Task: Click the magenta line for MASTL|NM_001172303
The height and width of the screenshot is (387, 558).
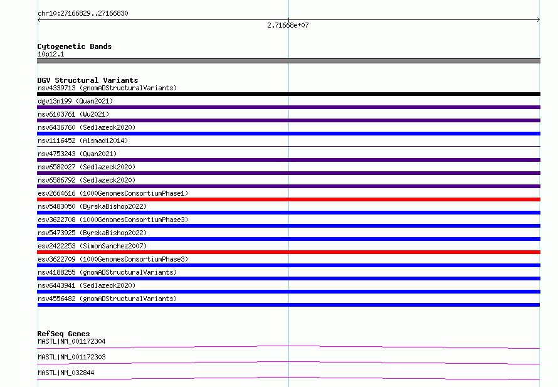Action: (288, 363)
